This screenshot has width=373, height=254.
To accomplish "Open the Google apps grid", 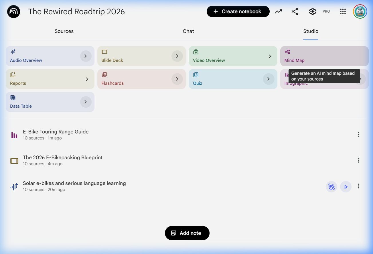I will point(343,11).
